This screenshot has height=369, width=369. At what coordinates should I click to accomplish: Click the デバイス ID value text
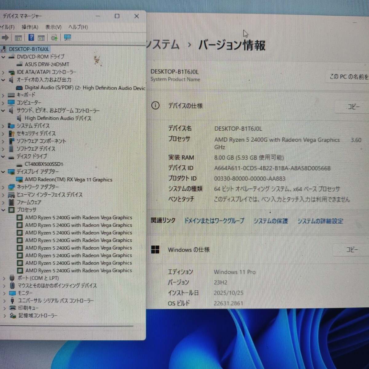pyautogui.click(x=272, y=168)
